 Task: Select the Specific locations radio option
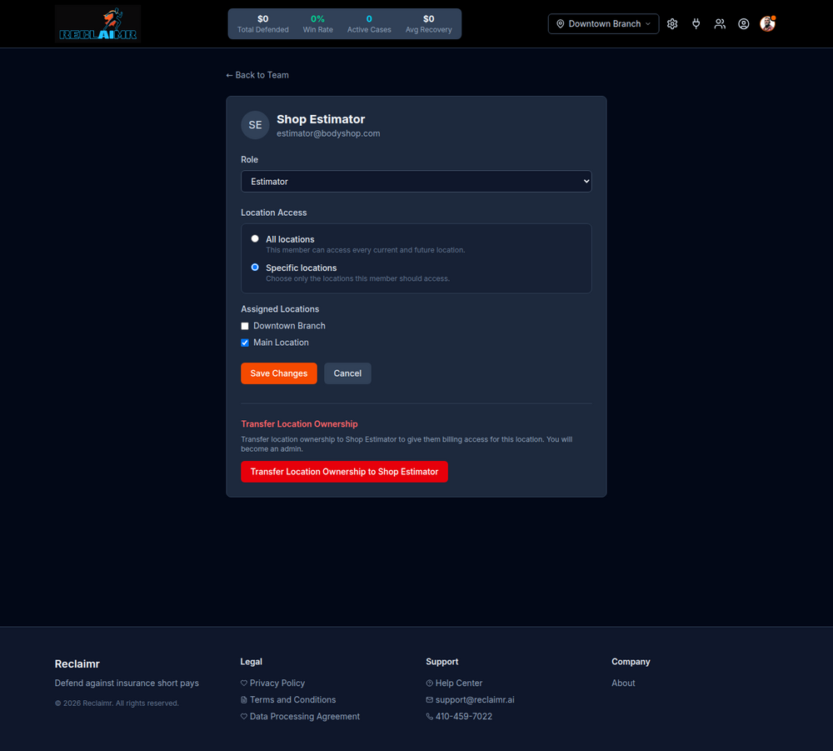click(255, 268)
